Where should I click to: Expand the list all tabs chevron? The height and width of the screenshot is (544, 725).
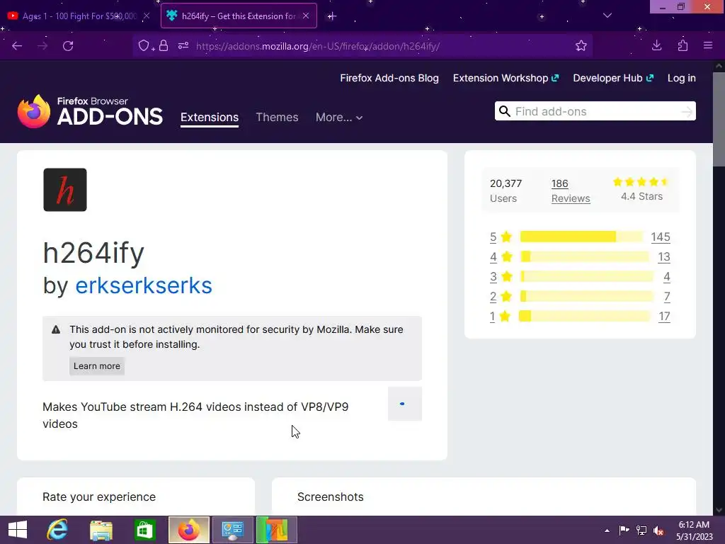pos(607,16)
